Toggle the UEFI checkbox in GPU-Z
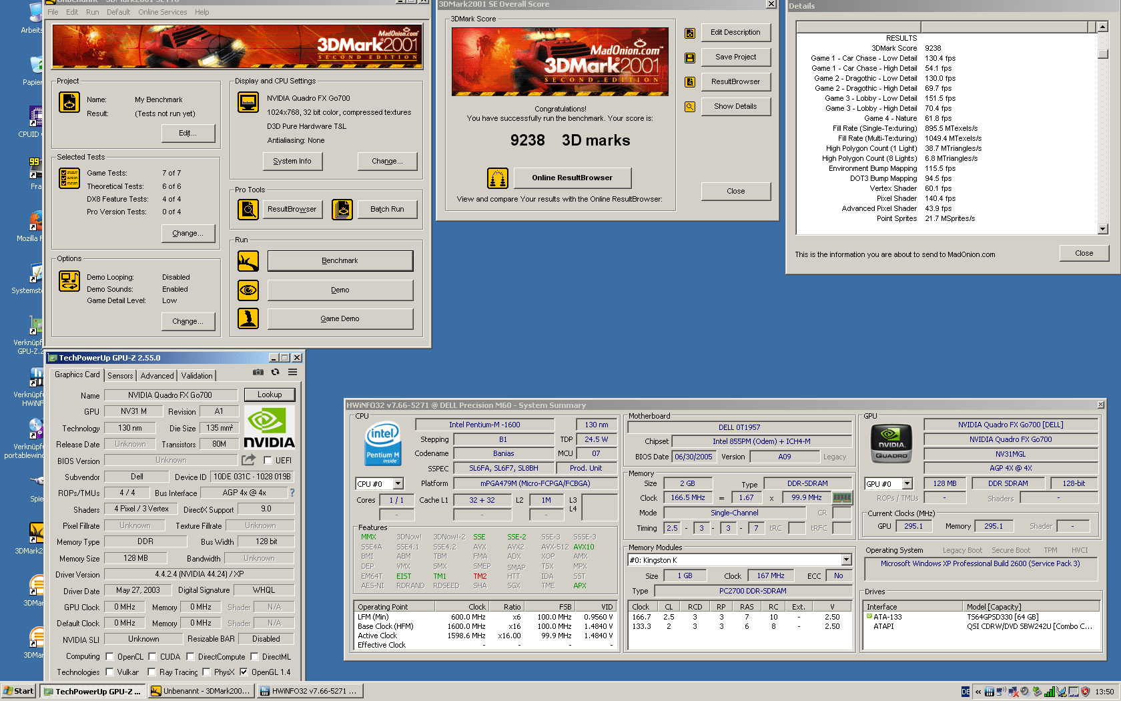Image resolution: width=1121 pixels, height=701 pixels. (x=268, y=461)
